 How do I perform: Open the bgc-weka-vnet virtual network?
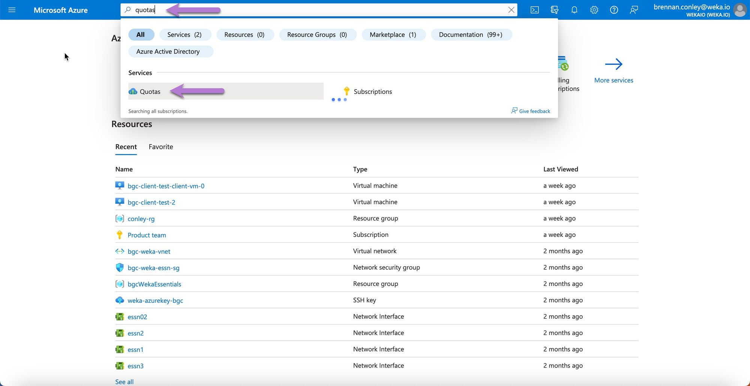coord(149,251)
